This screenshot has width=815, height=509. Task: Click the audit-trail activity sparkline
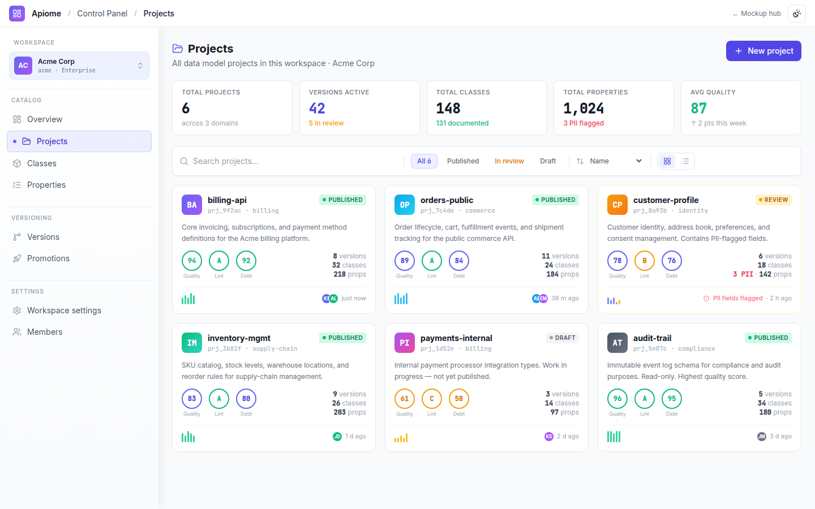point(614,437)
